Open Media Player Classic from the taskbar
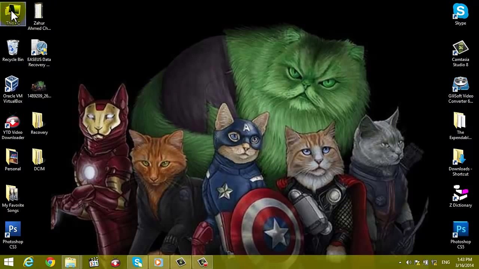The width and height of the screenshot is (479, 269). tap(94, 262)
